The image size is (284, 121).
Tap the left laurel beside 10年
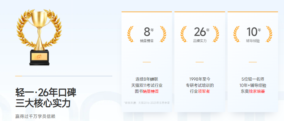[x=237, y=33]
